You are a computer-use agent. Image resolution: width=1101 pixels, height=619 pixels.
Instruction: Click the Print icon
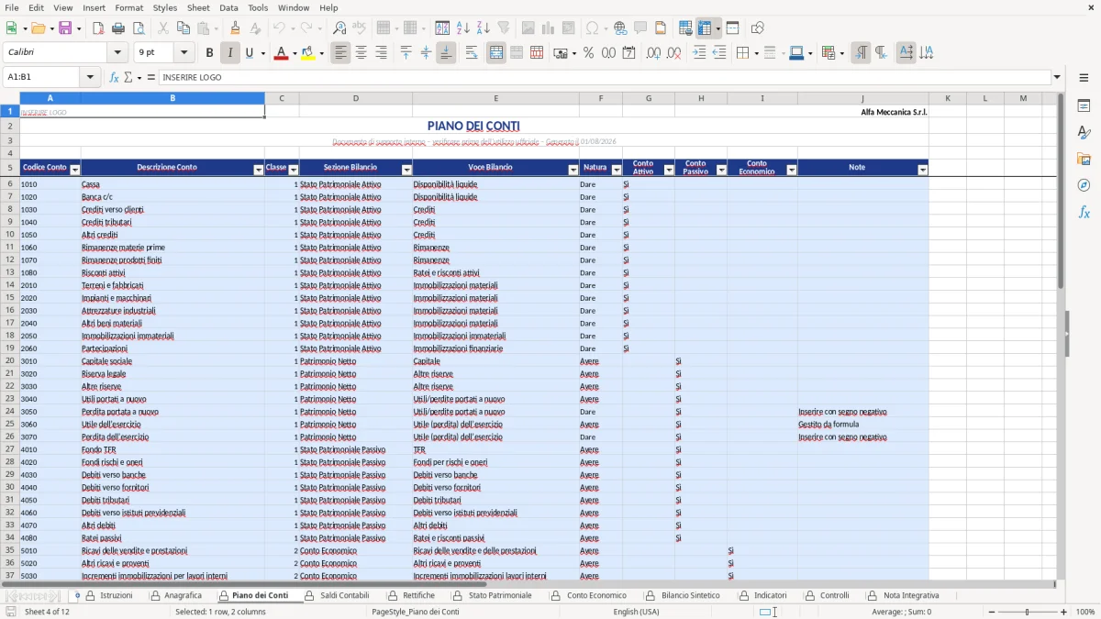pos(118,28)
